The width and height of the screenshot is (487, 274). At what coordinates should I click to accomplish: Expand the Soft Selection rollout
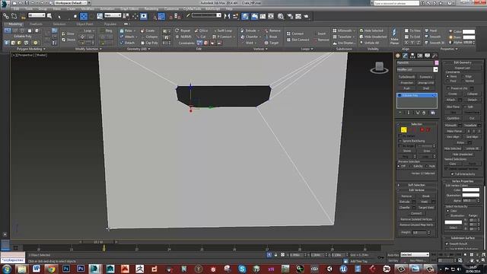(416, 185)
